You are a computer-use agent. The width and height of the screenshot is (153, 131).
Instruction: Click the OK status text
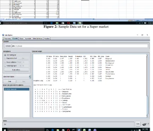[x=5, y=124]
